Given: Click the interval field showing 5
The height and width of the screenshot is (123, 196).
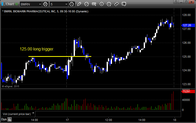Looking at the screenshot, I should [57, 4].
